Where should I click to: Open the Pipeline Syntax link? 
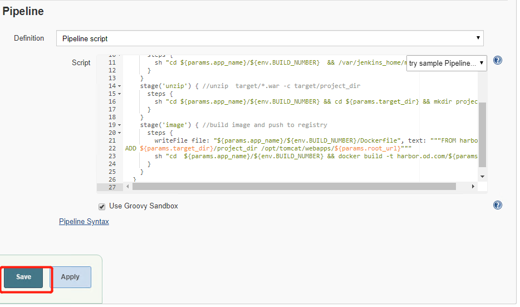(84, 222)
